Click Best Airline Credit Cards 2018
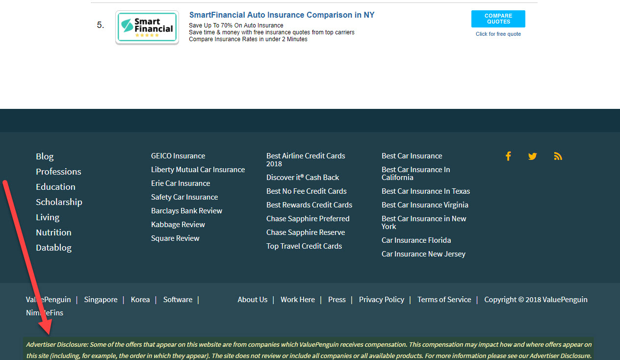This screenshot has height=360, width=620. pyautogui.click(x=305, y=159)
